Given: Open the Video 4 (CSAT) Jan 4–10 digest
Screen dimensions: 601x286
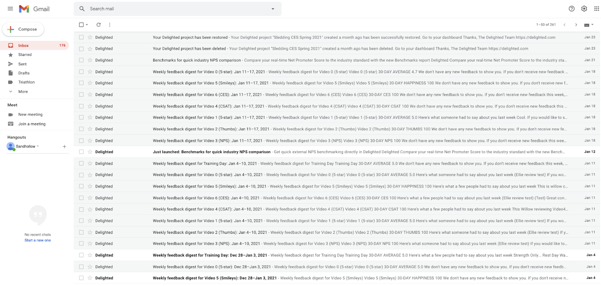Looking at the screenshot, I should (x=337, y=209).
